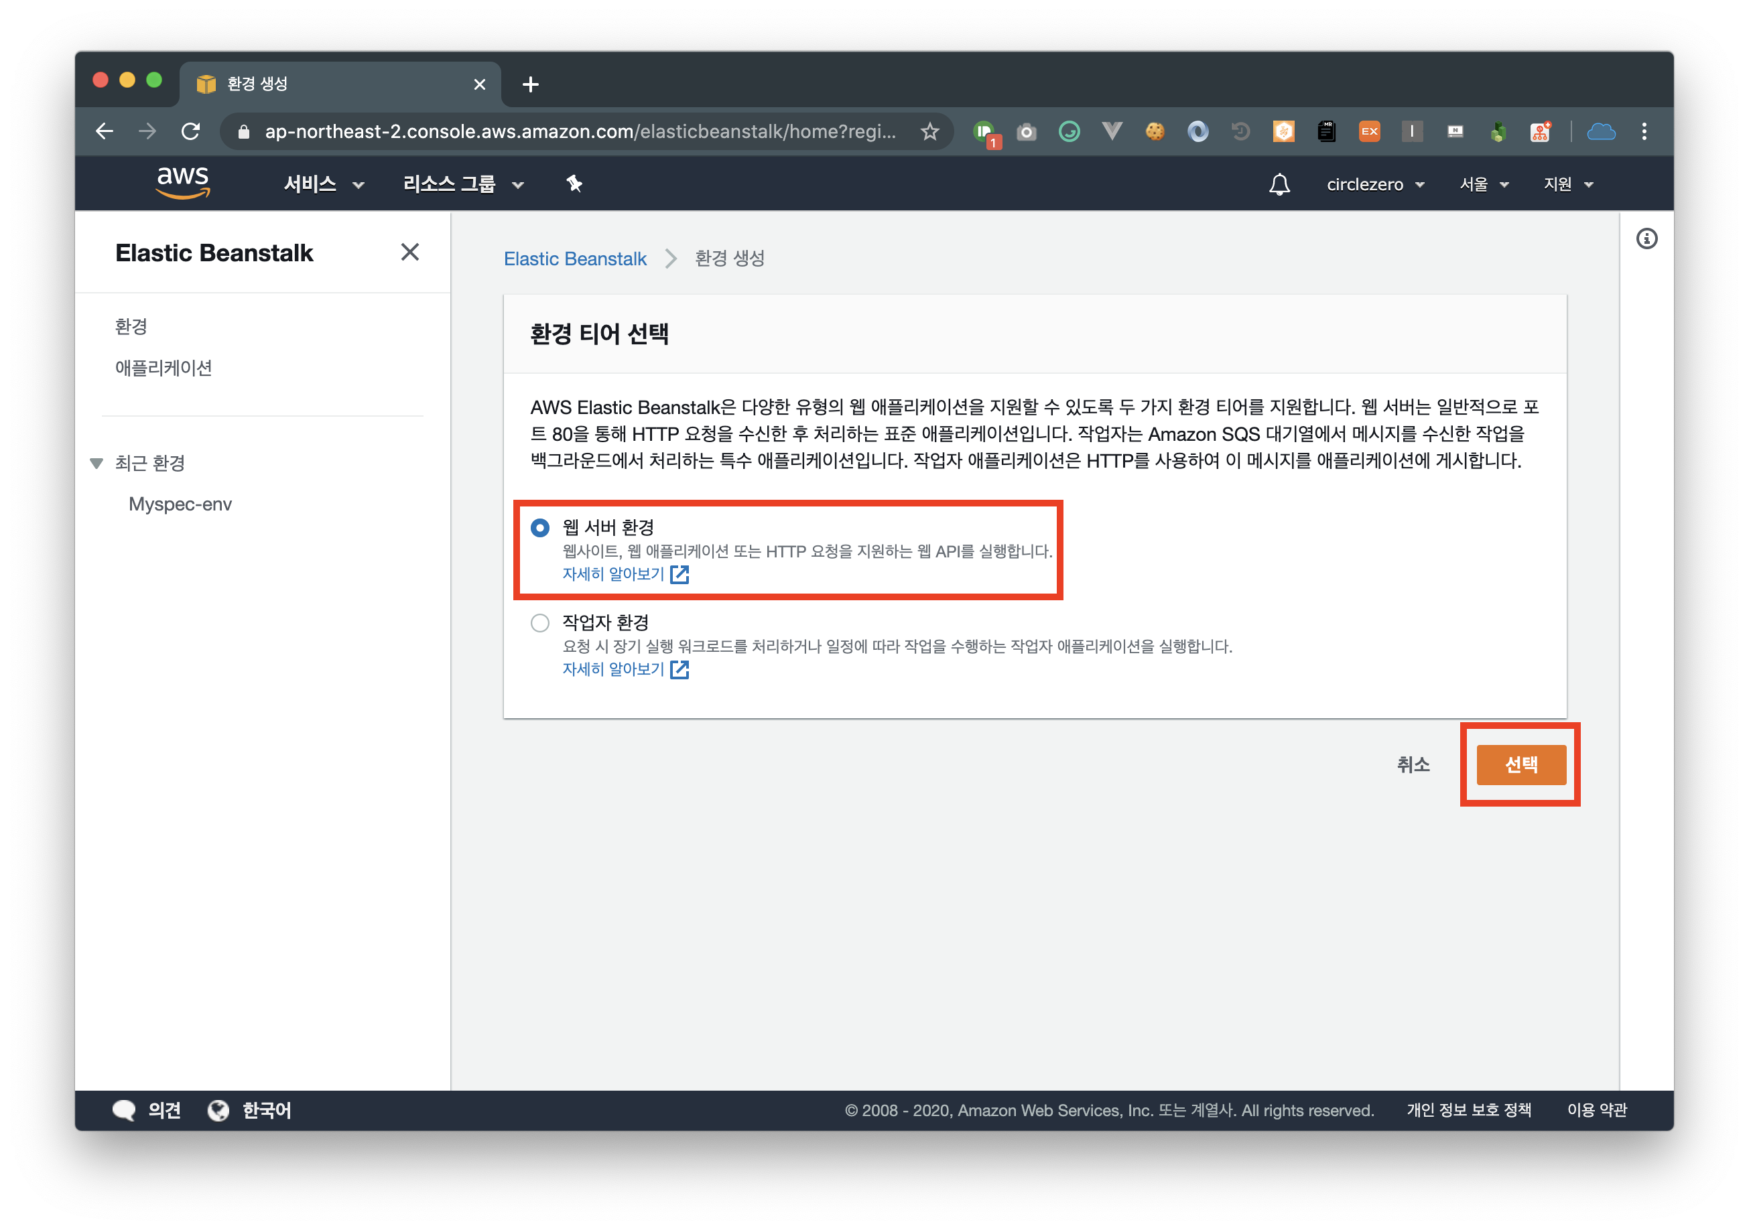Open the notifications bell icon
Screen dimensions: 1749x1230
1279,184
